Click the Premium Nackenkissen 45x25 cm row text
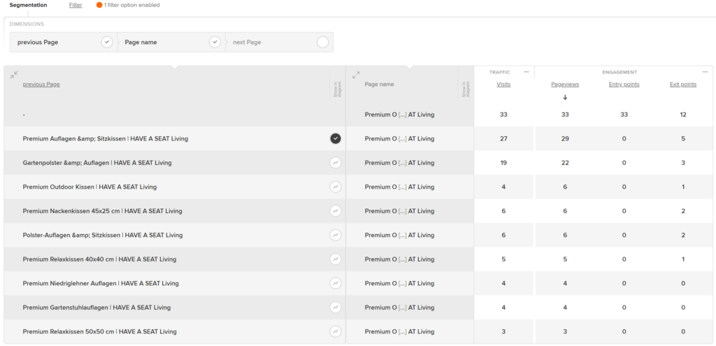This screenshot has height=346, width=716. point(102,211)
